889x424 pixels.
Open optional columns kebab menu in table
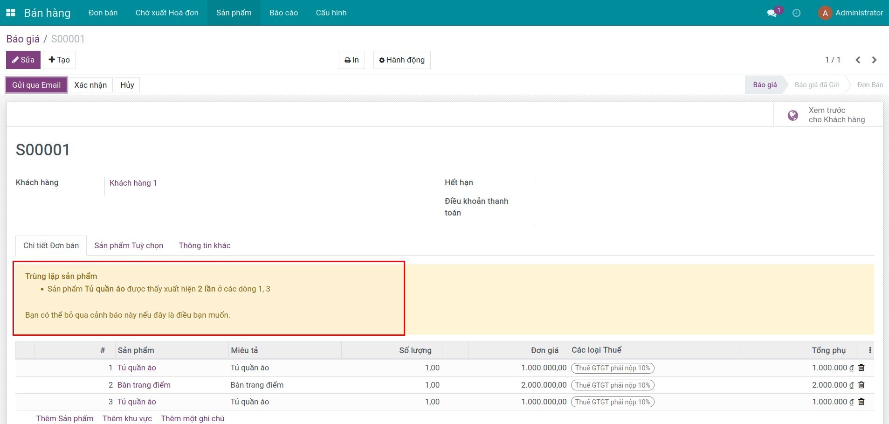pyautogui.click(x=870, y=350)
